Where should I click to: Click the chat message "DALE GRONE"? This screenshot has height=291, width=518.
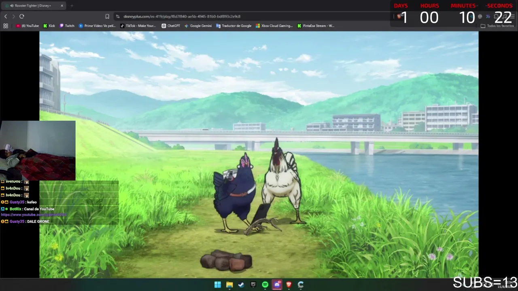pos(38,221)
